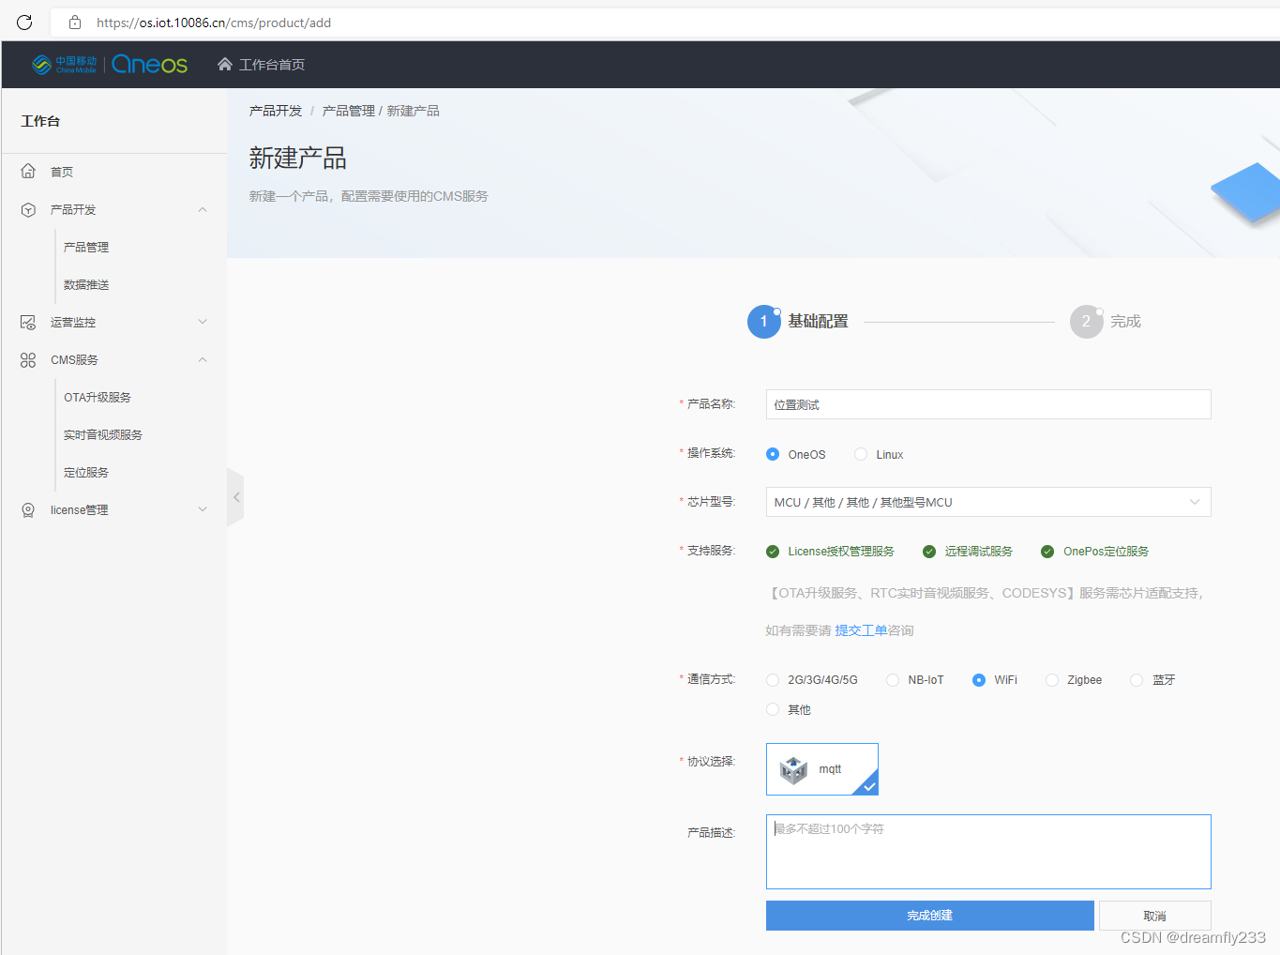Choose Zigbee communication method
The width and height of the screenshot is (1280, 955).
point(1052,680)
